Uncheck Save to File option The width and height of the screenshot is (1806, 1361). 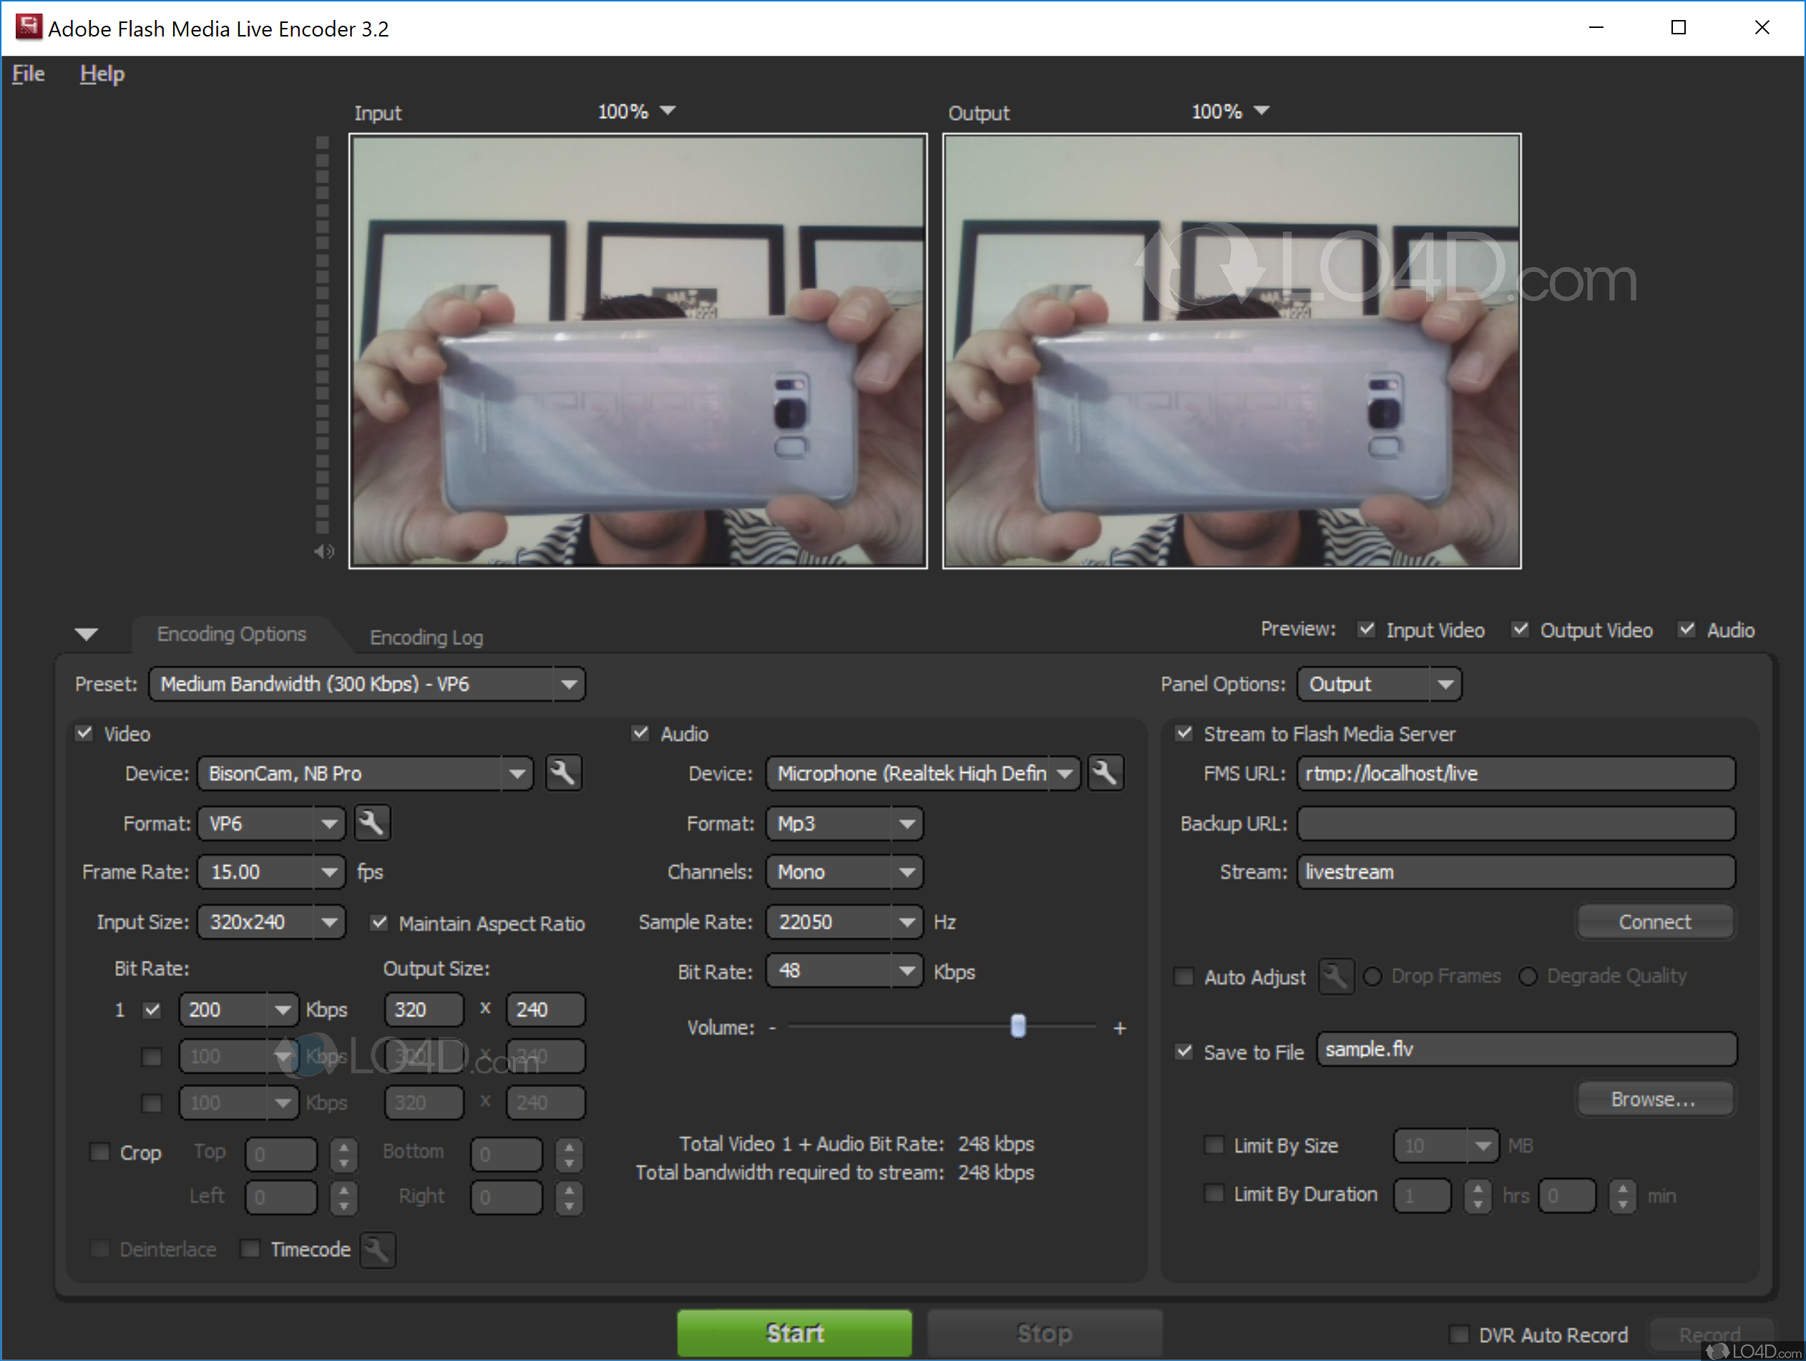[x=1185, y=1050]
